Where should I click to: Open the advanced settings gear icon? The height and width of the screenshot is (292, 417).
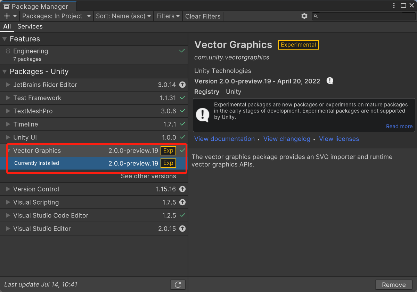coord(304,16)
